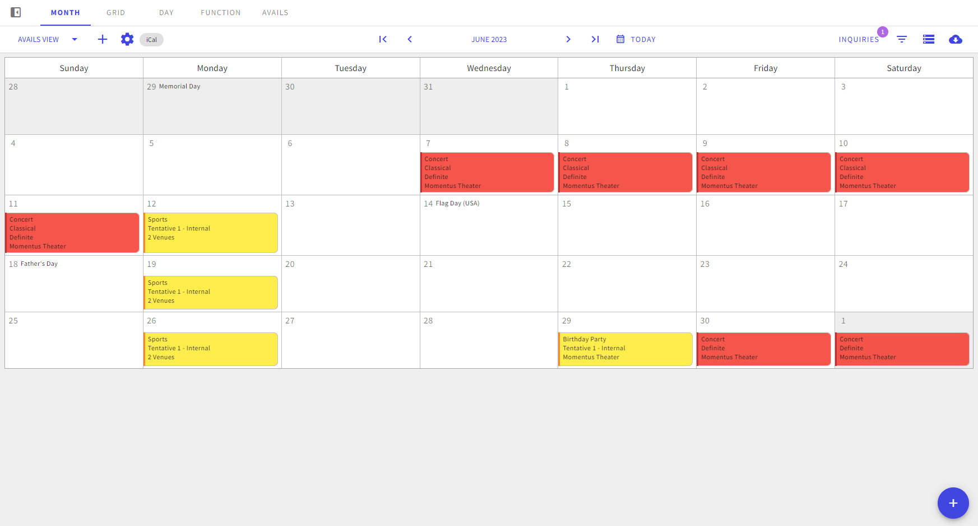This screenshot has height=526, width=978.
Task: Click the Sunday column header
Action: (x=74, y=68)
